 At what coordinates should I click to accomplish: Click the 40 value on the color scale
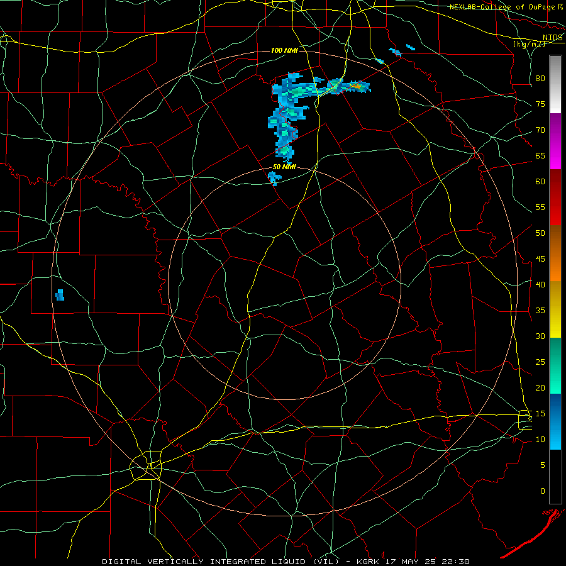click(x=540, y=284)
